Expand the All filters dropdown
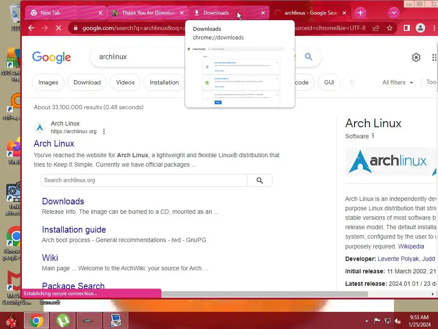 tap(397, 83)
